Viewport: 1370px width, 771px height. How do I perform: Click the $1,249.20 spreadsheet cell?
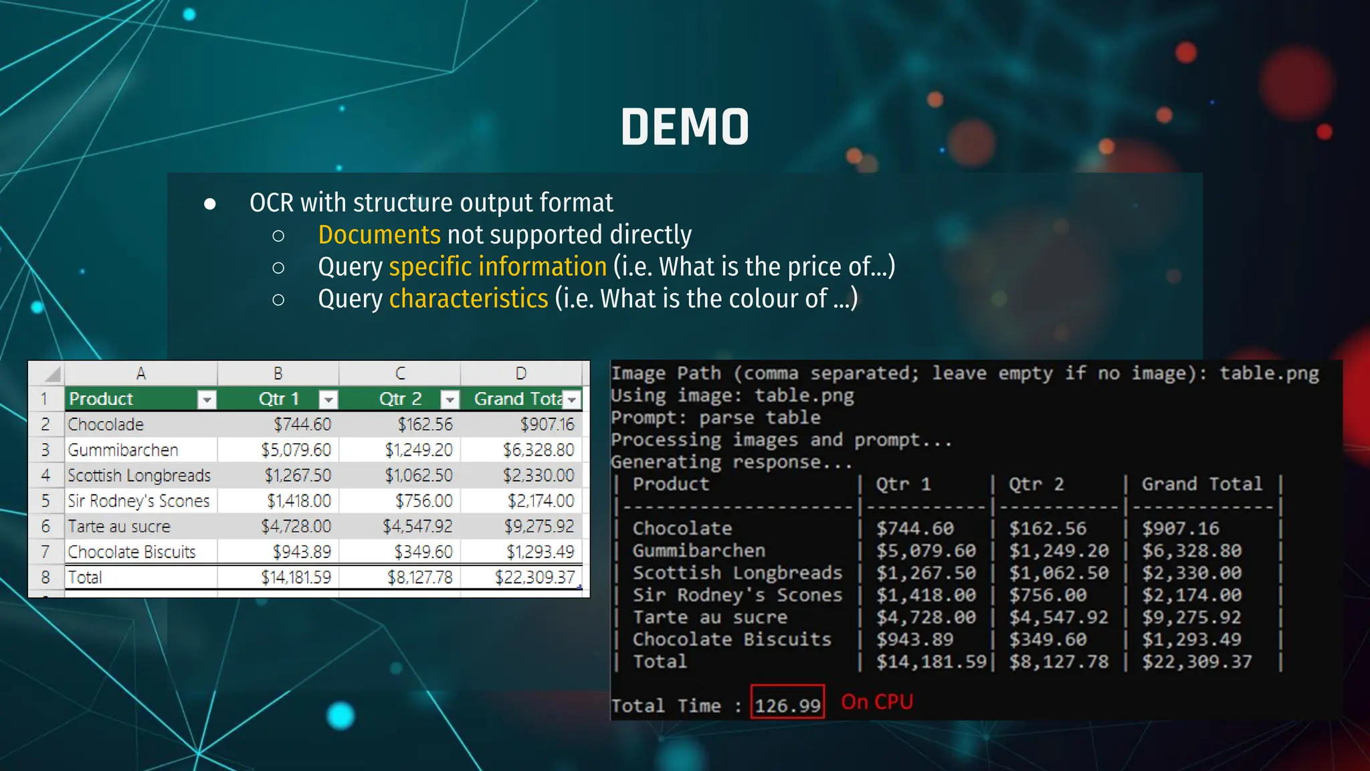click(400, 450)
